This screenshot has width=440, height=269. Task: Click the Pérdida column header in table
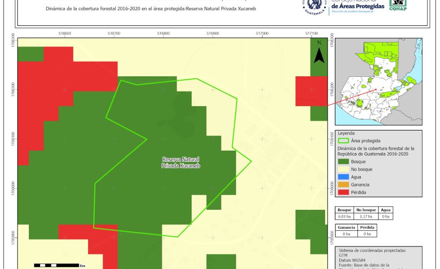pos(367,227)
